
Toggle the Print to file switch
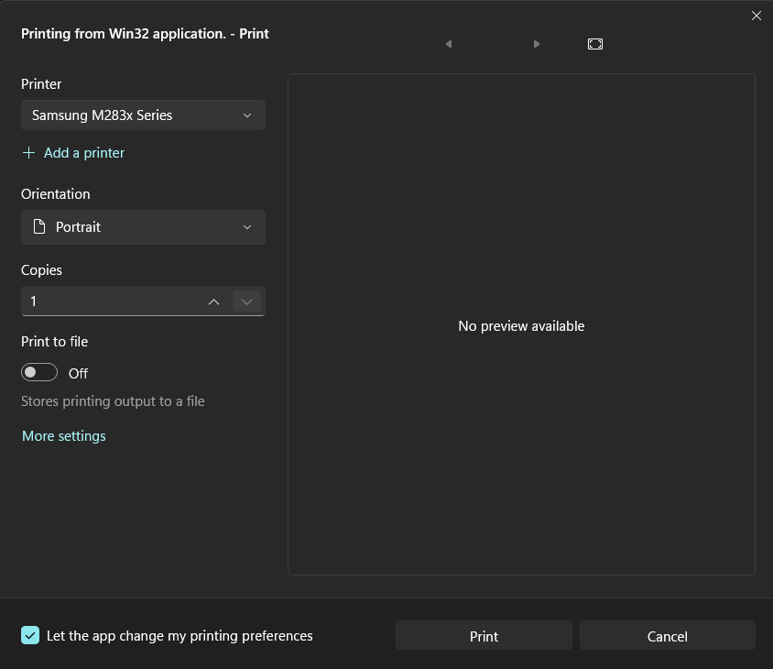[39, 373]
